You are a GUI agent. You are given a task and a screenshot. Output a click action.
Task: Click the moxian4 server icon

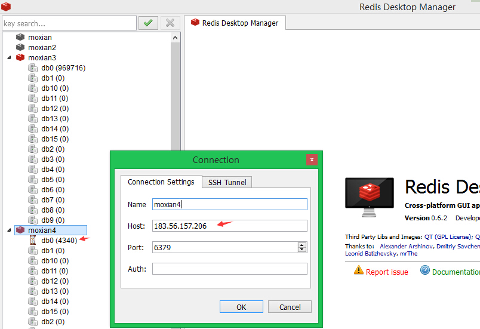click(x=20, y=230)
